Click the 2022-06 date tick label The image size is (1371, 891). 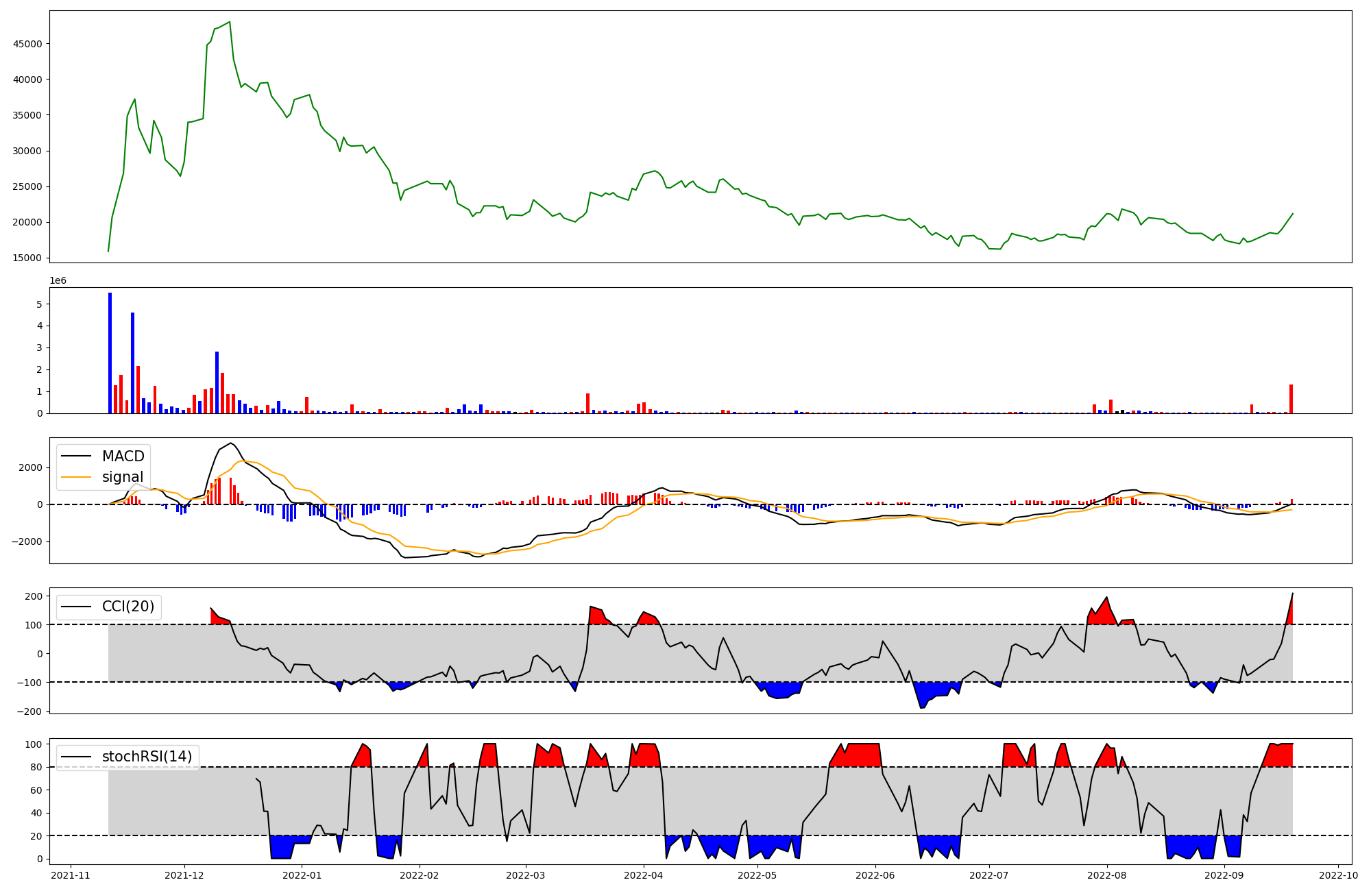[875, 875]
